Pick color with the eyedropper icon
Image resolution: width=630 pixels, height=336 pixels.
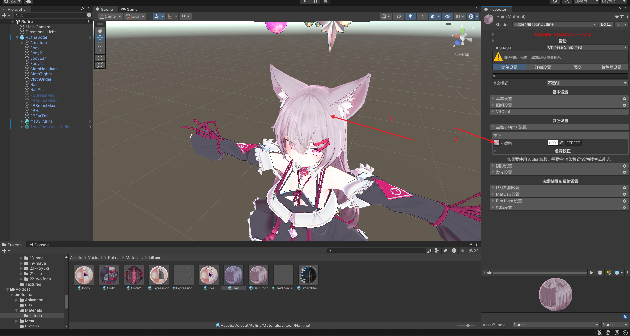(x=561, y=143)
